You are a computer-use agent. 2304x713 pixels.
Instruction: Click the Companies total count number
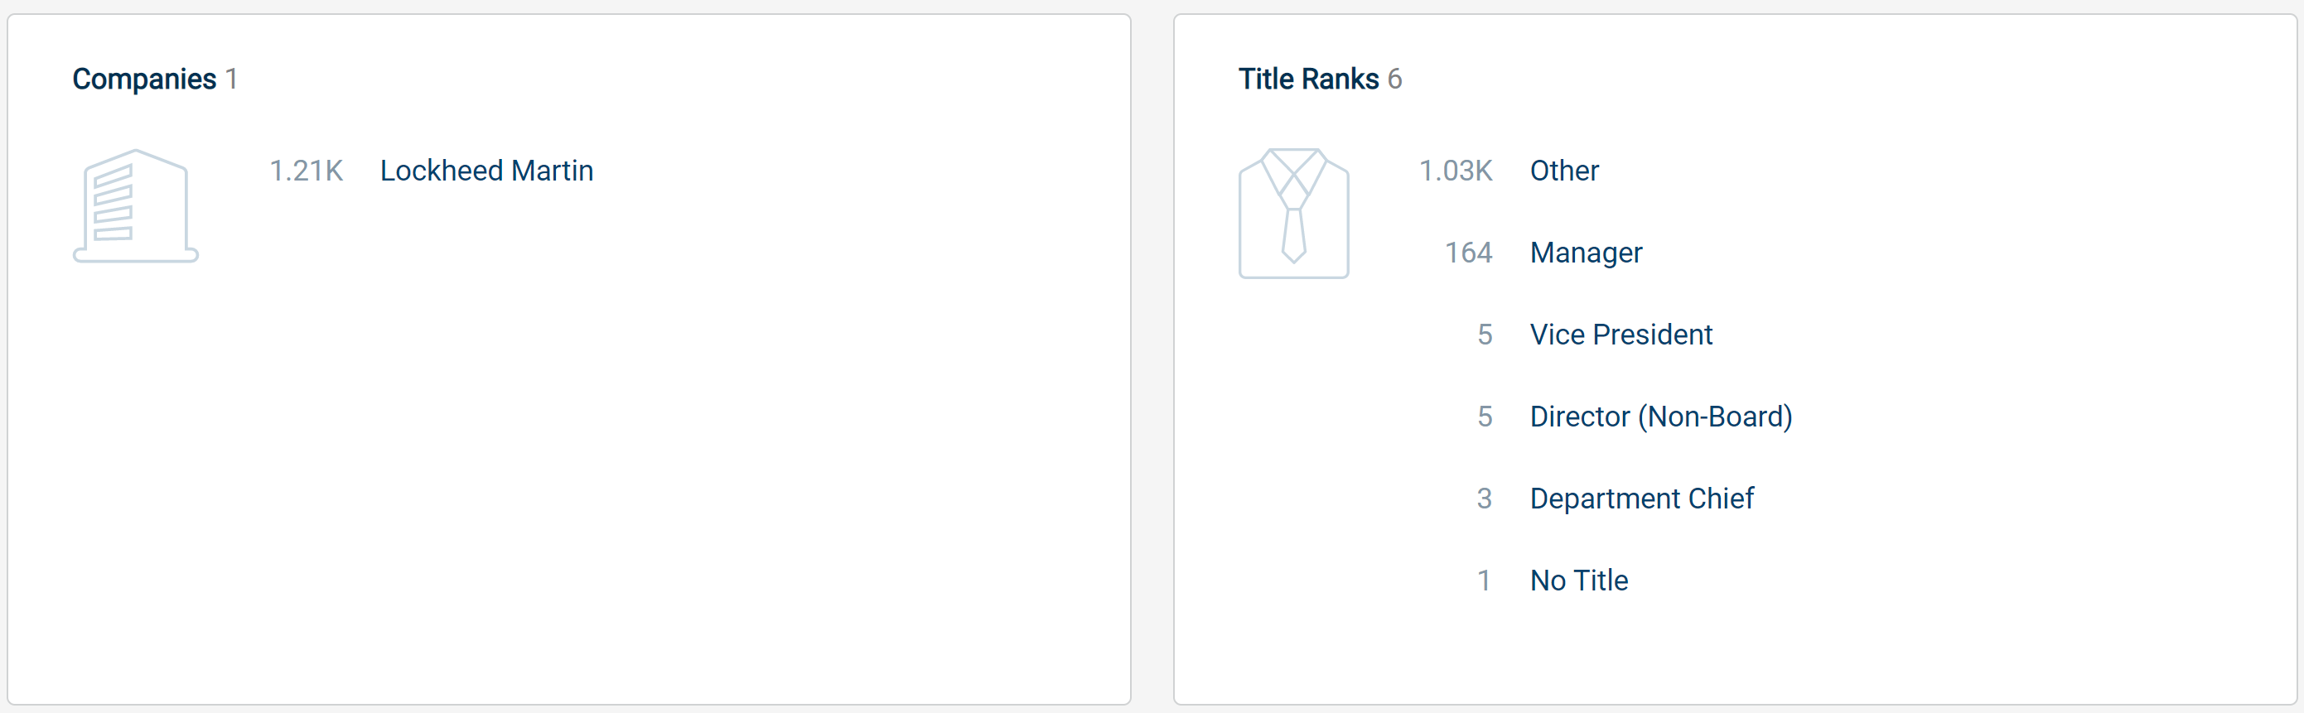(x=231, y=79)
